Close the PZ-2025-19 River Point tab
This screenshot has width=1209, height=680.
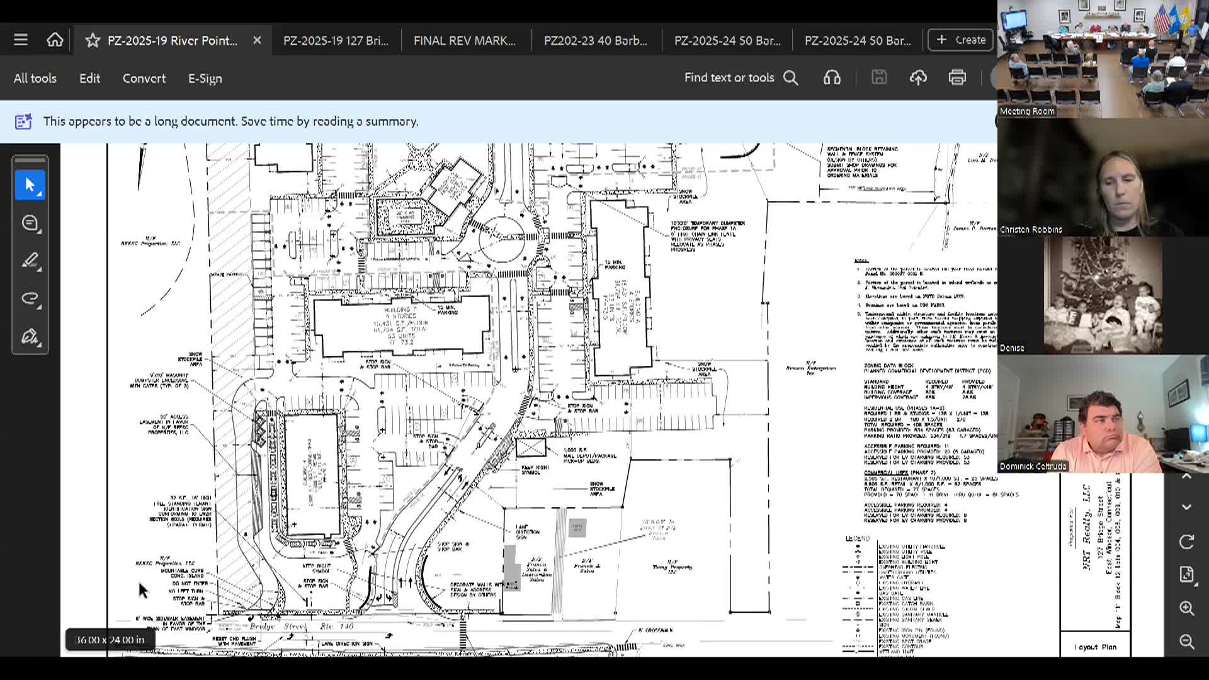(x=257, y=40)
